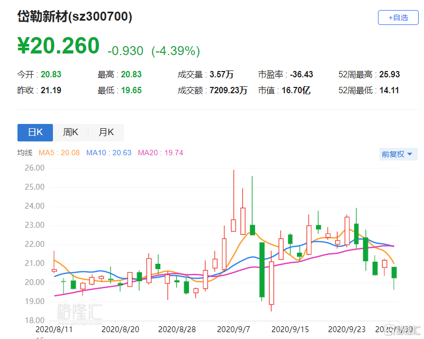Toggle the MA5 moving average legend

[62, 153]
